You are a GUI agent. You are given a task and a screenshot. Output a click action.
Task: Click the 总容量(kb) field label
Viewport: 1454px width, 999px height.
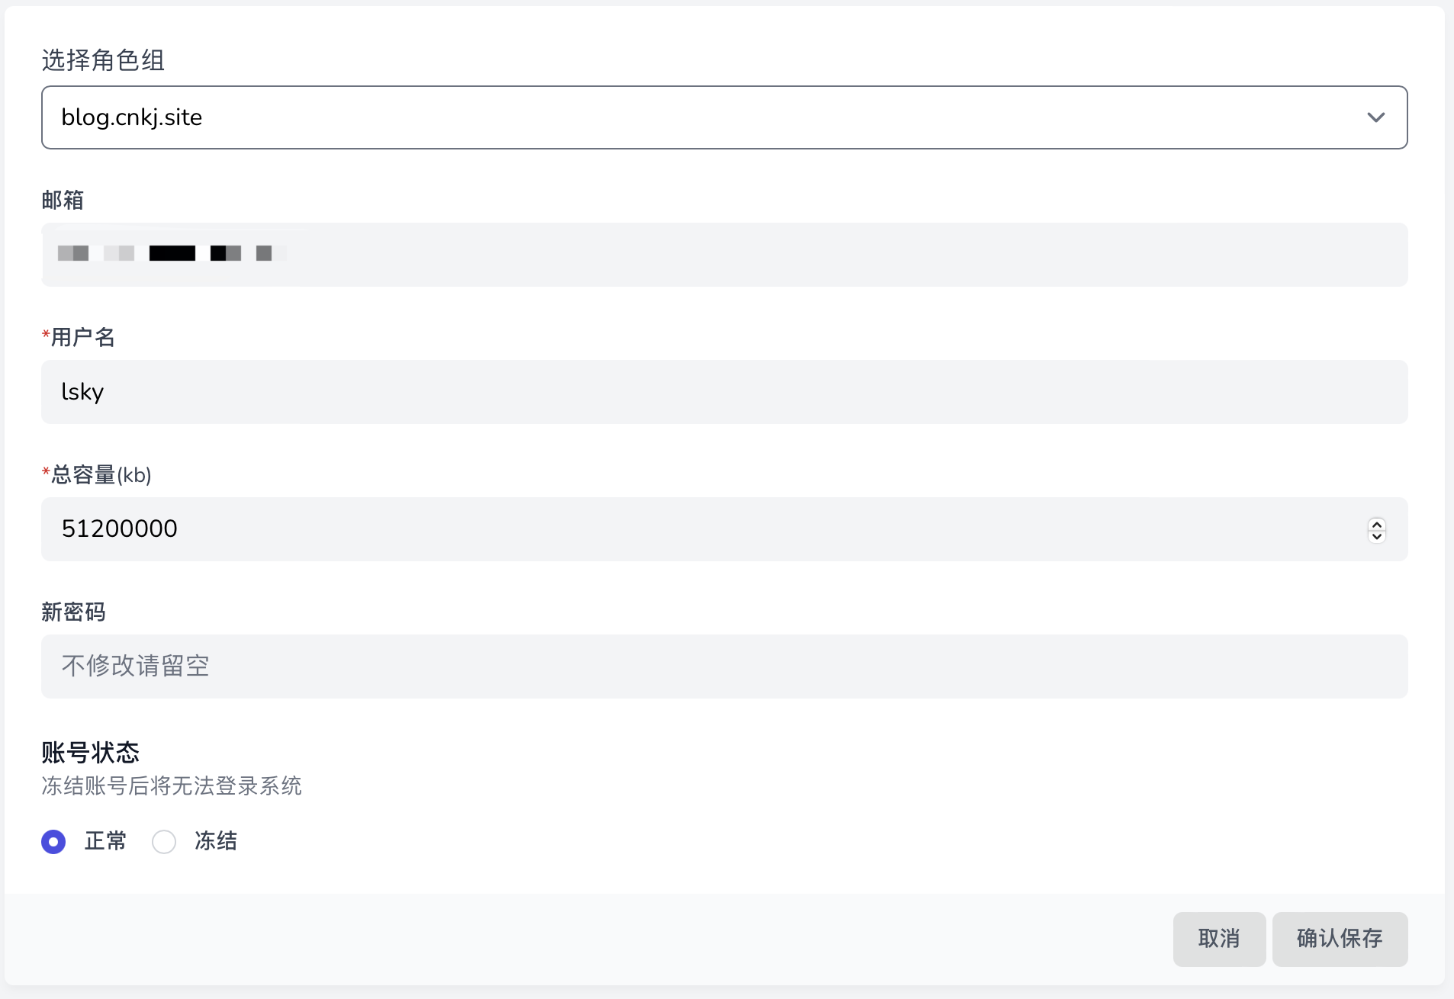(x=101, y=475)
